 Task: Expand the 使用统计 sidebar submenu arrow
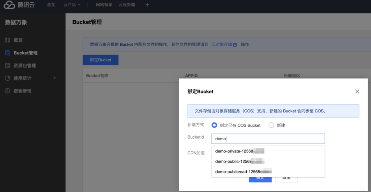[x=54, y=78]
